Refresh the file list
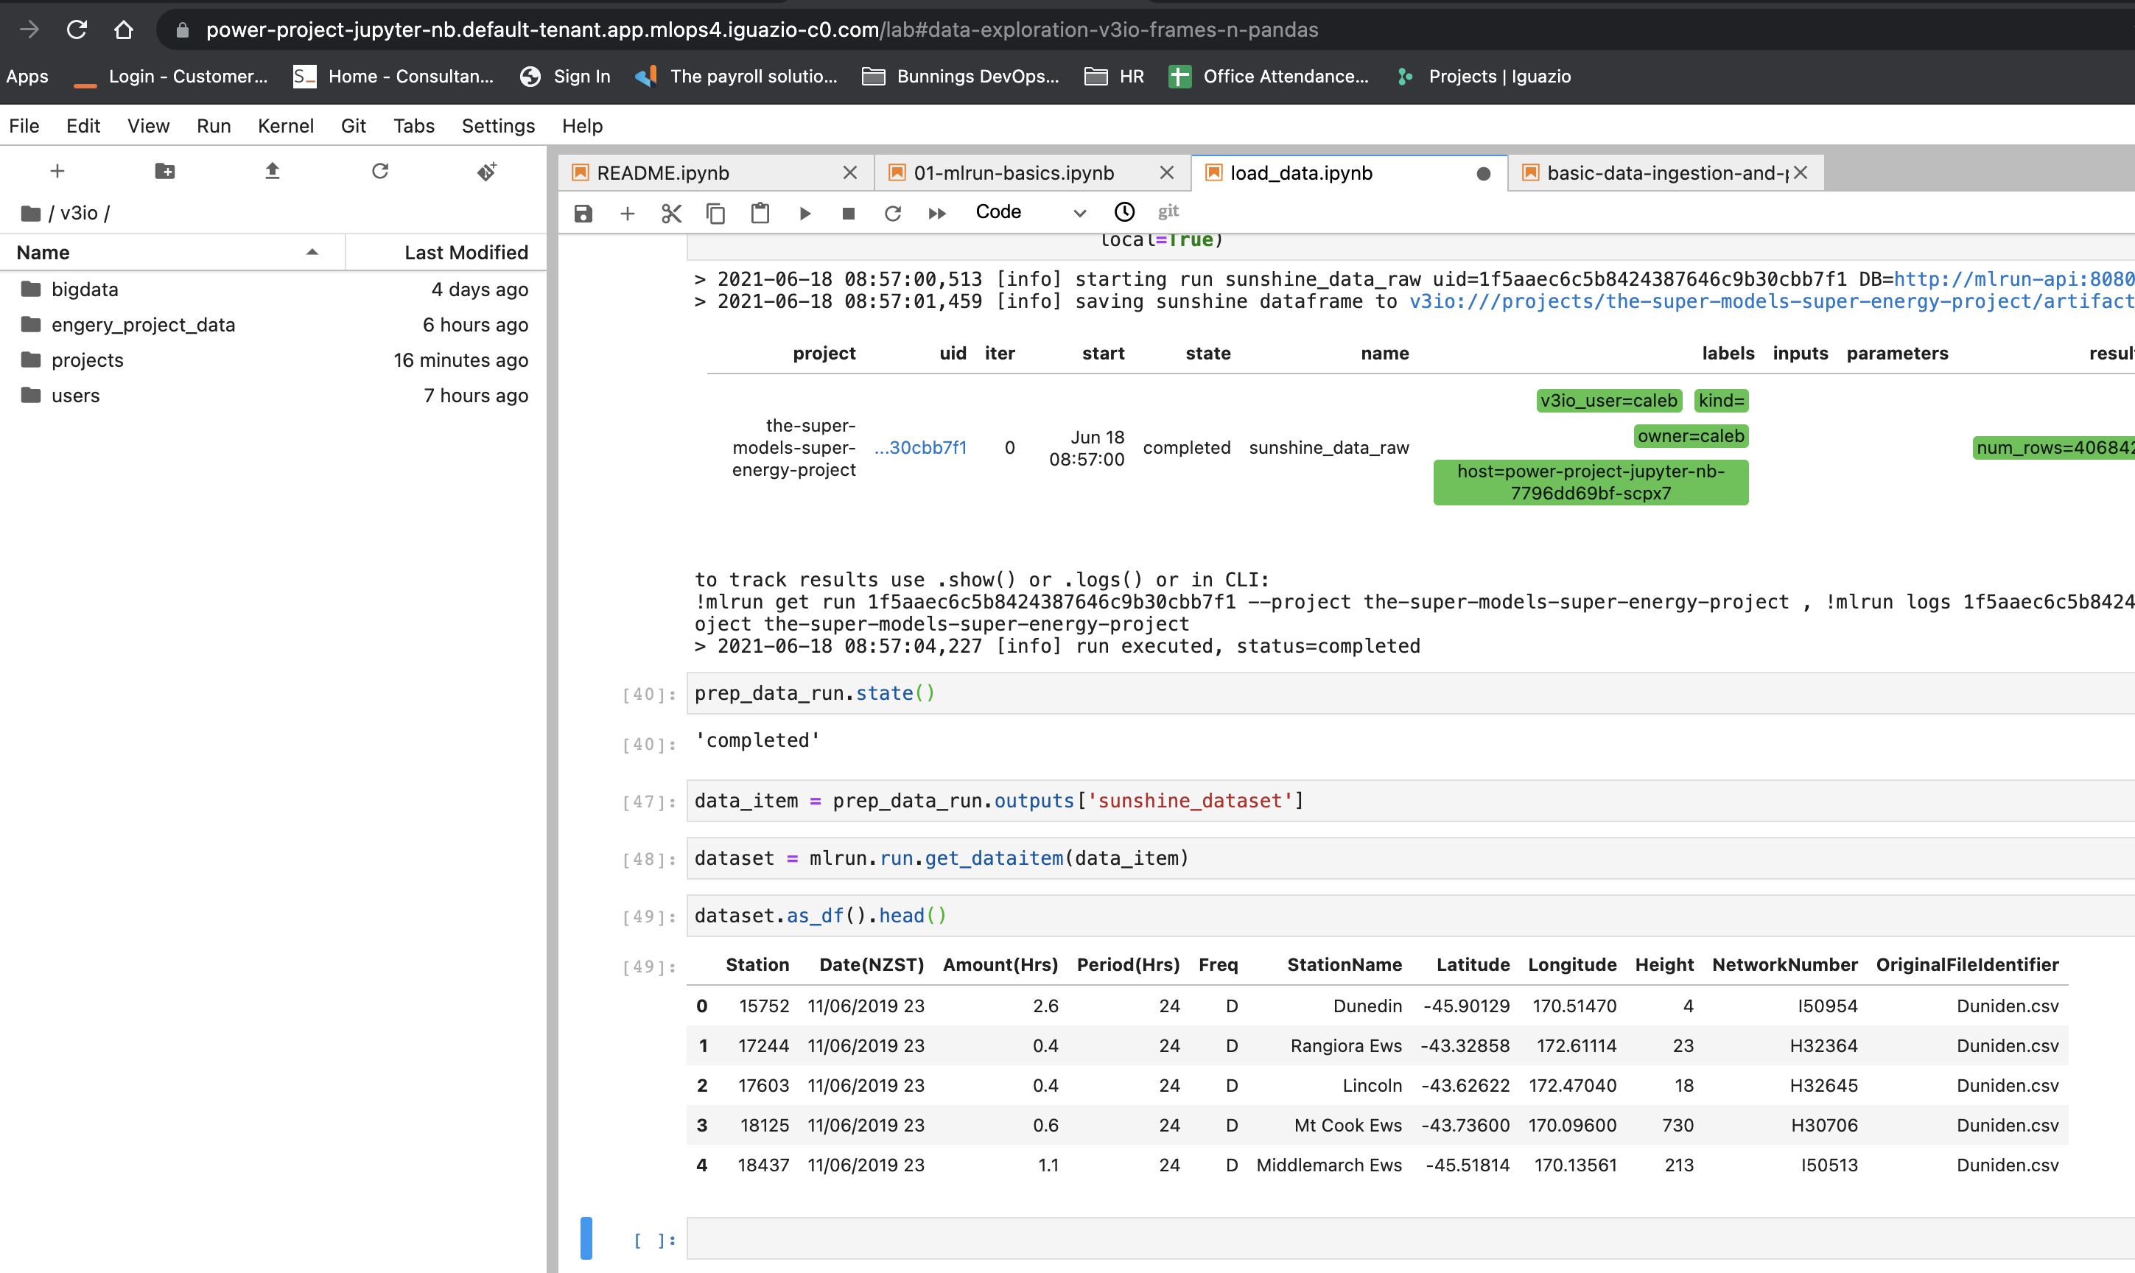This screenshot has width=2135, height=1273. 380,171
